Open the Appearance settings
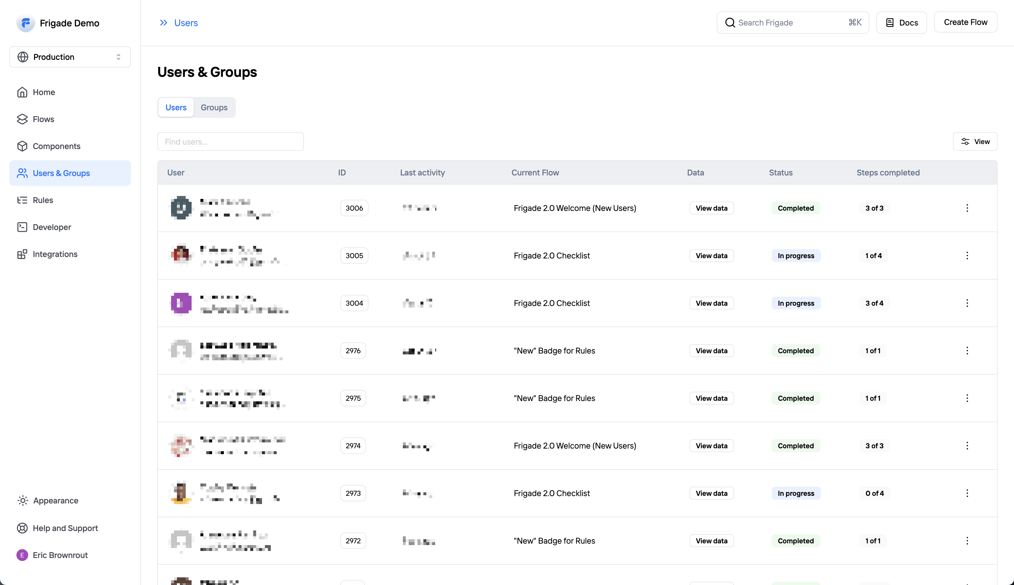The image size is (1014, 585). point(55,501)
